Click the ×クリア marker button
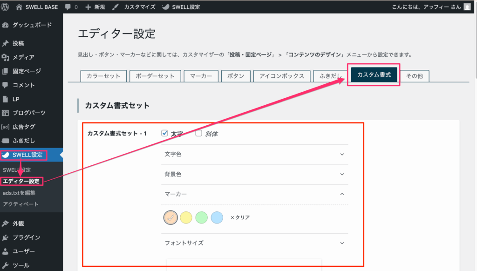The height and width of the screenshot is (271, 477). pos(240,217)
